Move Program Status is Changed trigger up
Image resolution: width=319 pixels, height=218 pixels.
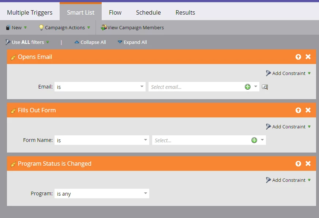(298, 163)
